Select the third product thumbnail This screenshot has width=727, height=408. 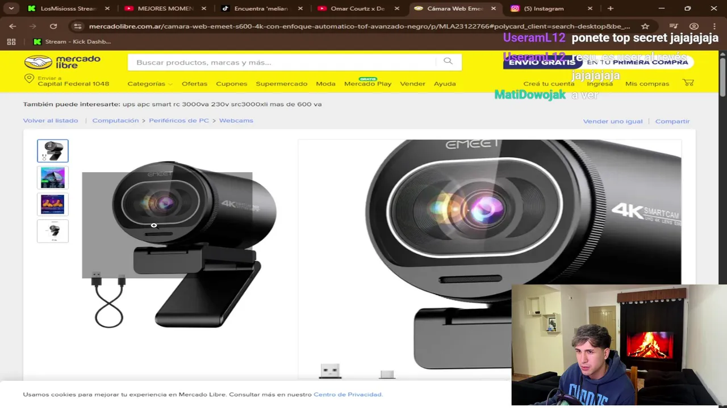coord(53,204)
